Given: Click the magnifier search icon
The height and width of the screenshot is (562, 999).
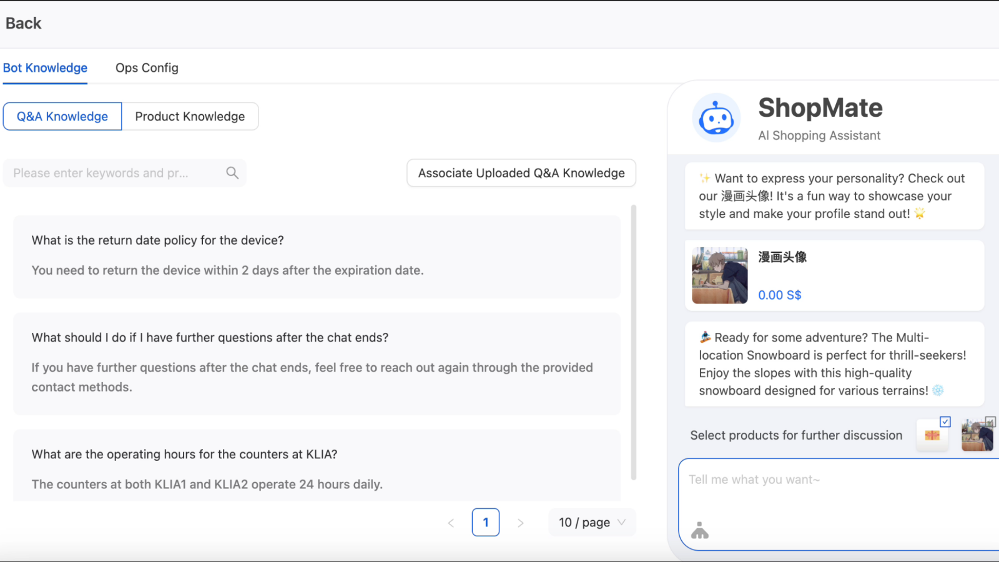Looking at the screenshot, I should (x=232, y=173).
